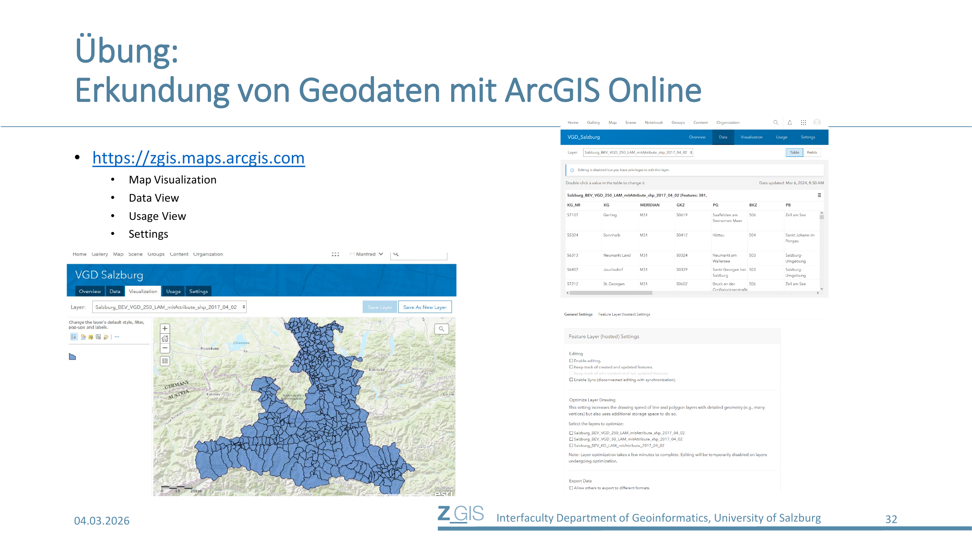972x546 pixels.
Task: Click the Change Style icon in layer tools
Action: coord(83,337)
